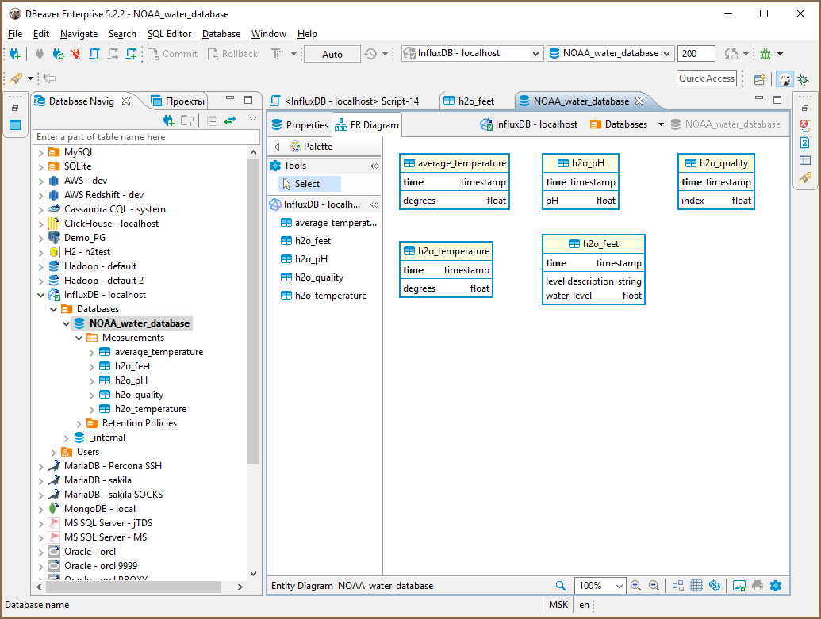This screenshot has height=619, width=821.
Task: Open the SQL Editor menu
Action: coord(169,34)
